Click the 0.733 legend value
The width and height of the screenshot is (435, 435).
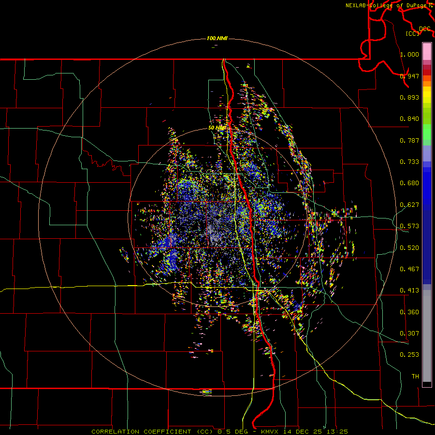point(409,162)
